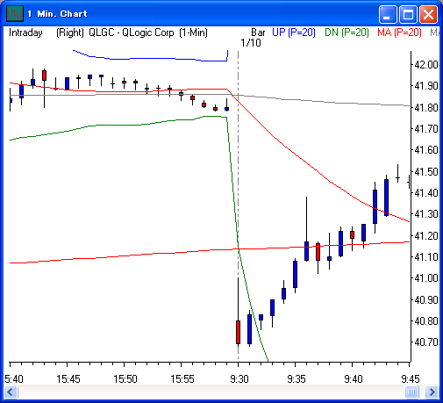Click the UP (P=20) indicator label
The image size is (443, 403).
[294, 32]
